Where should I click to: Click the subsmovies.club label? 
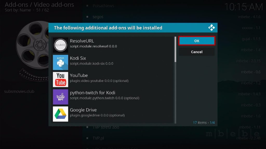pos(19,91)
